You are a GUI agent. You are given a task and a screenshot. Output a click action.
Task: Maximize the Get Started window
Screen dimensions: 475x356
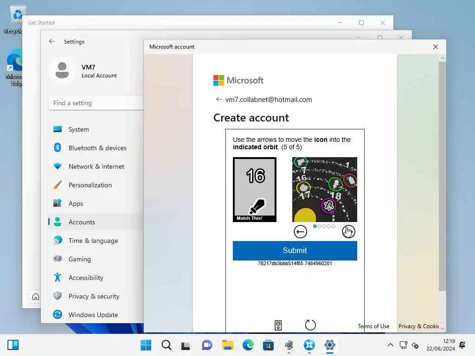(x=361, y=23)
